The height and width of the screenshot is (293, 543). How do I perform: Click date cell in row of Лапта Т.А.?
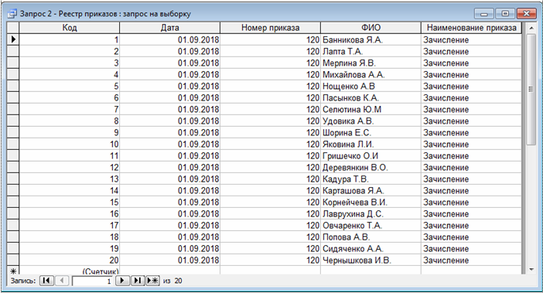pyautogui.click(x=169, y=51)
